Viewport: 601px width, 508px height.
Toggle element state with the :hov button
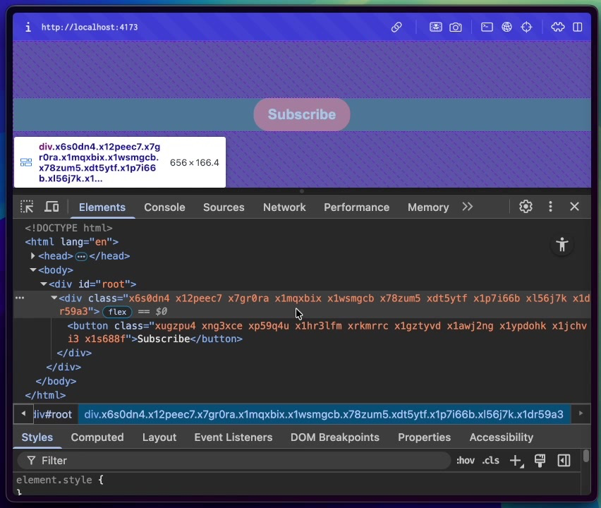(466, 460)
